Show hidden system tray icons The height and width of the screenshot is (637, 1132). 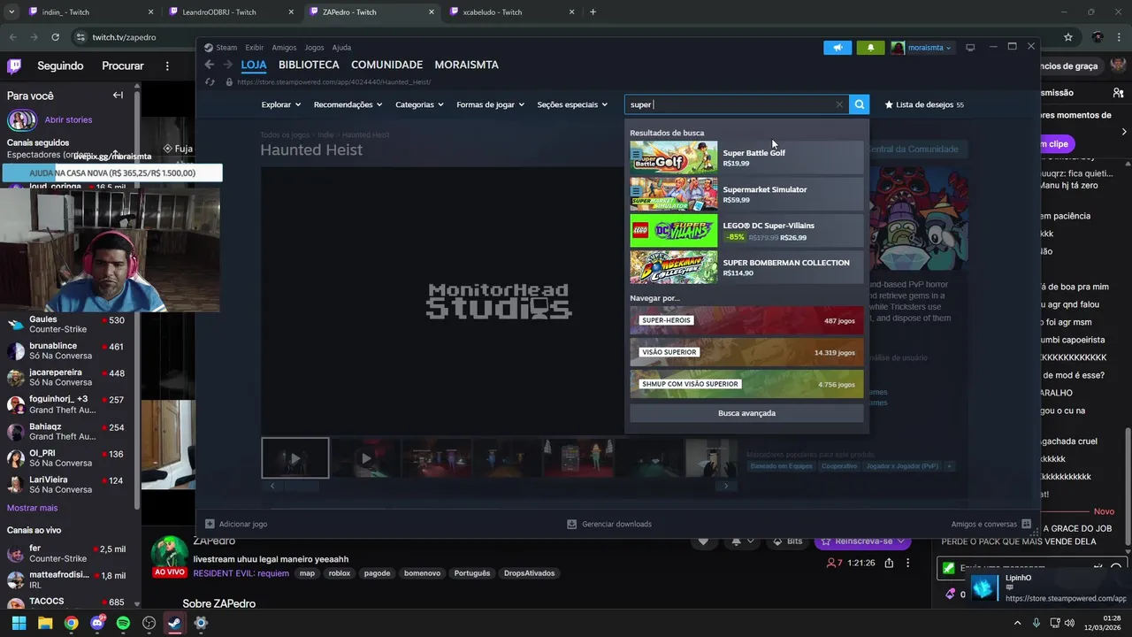coord(1018,623)
